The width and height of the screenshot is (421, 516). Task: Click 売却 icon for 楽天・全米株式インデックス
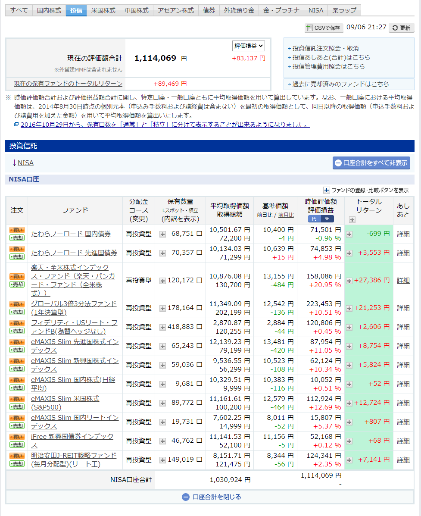pos(17,285)
